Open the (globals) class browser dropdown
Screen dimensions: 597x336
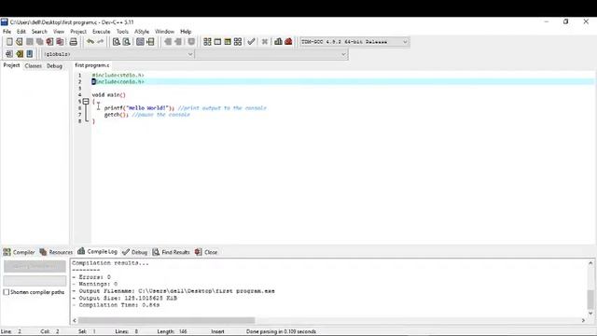(118, 54)
